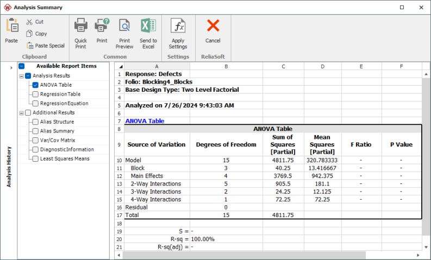Image resolution: width=431 pixels, height=260 pixels.
Task: Click the Quick Print icon
Action: pos(80,26)
